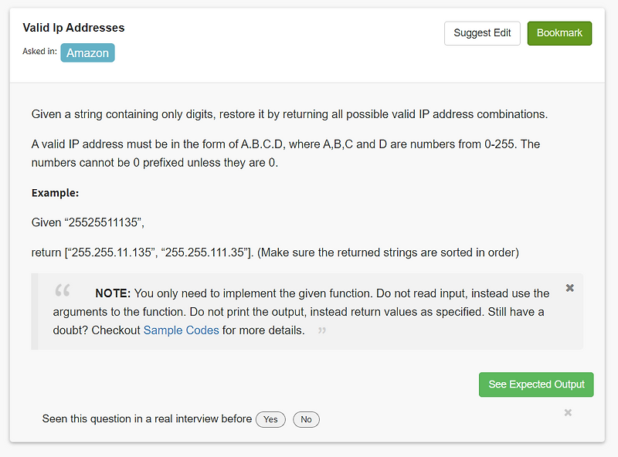Toggle the green Bookmark state
618x457 pixels.
[x=559, y=33]
